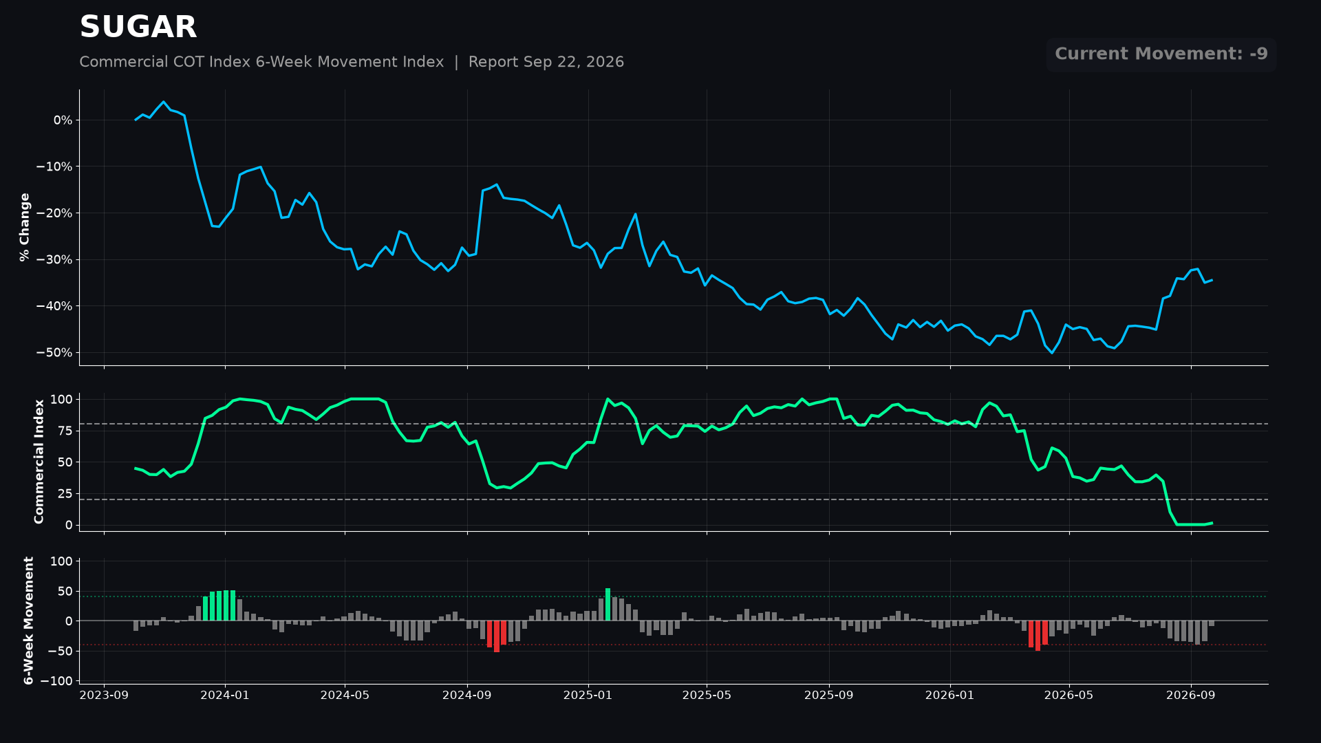The height and width of the screenshot is (743, 1321).
Task: Click the 2025-09 date tick label
Action: click(829, 696)
